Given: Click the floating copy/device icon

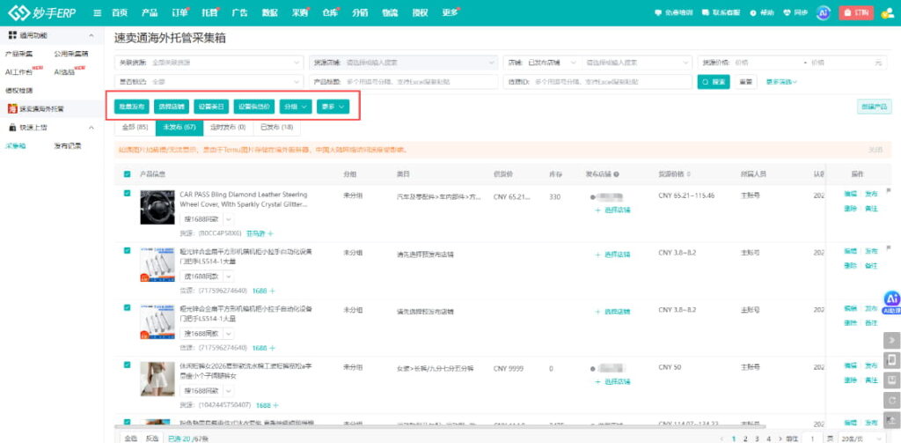Looking at the screenshot, I should tap(892, 360).
